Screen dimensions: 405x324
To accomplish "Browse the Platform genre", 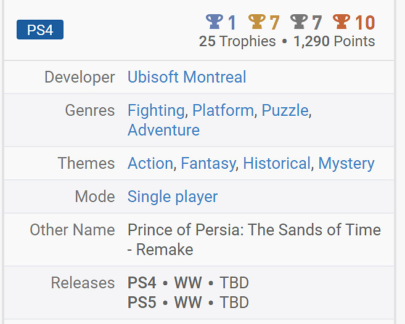I will (x=223, y=110).
